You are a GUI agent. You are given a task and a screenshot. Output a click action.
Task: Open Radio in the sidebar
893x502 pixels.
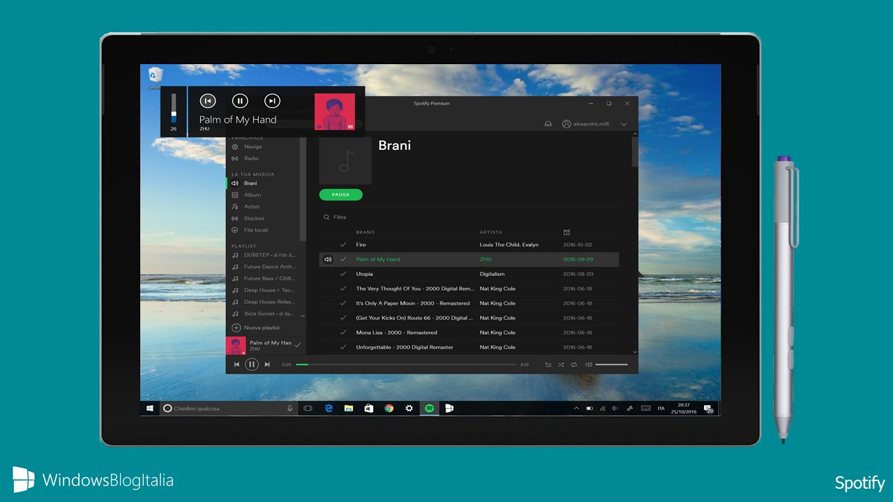pos(251,158)
